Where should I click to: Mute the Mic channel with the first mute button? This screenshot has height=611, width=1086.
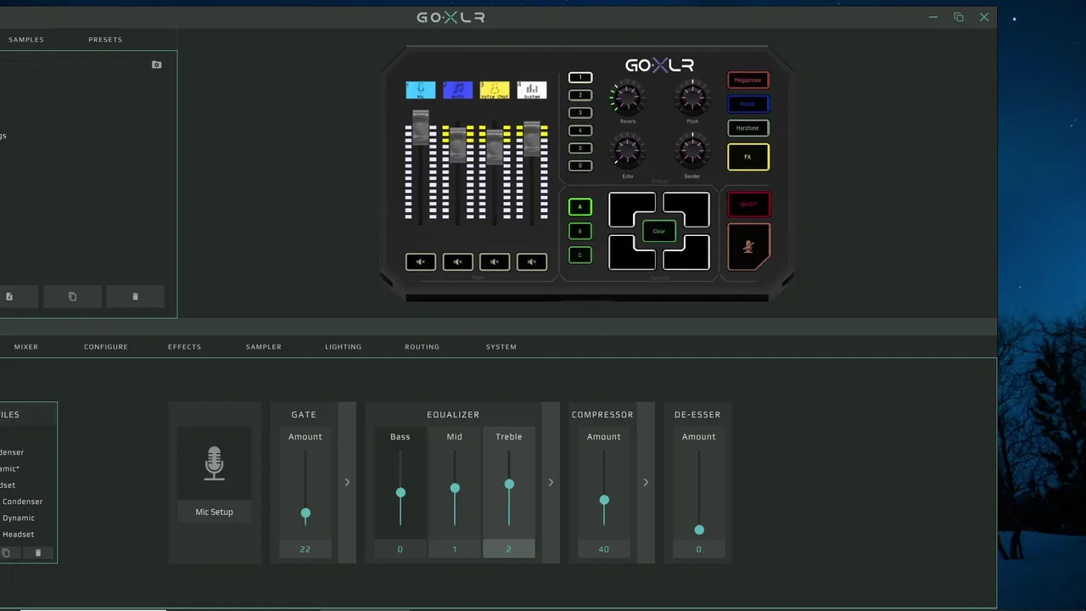click(x=420, y=262)
